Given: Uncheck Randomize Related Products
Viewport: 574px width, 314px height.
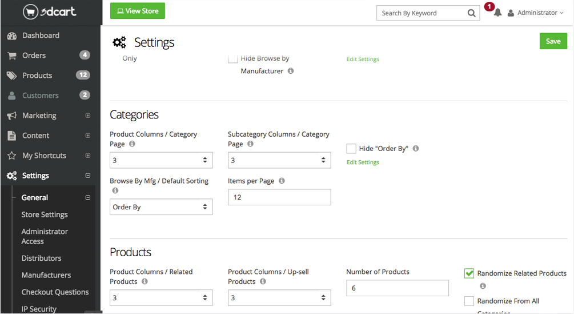Looking at the screenshot, I should 469,273.
